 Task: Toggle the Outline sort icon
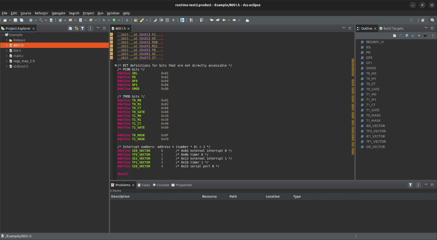coord(401,35)
